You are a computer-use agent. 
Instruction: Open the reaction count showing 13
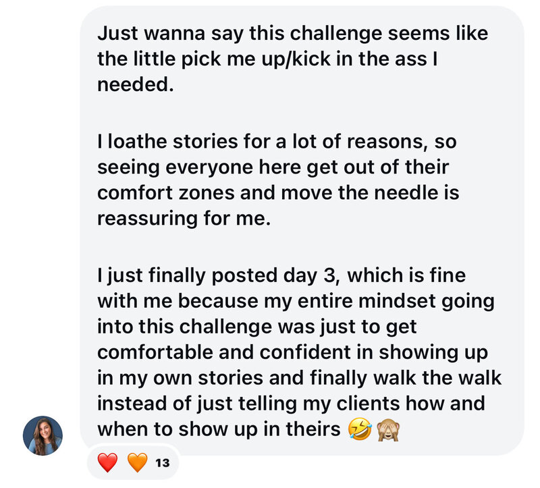coord(162,463)
